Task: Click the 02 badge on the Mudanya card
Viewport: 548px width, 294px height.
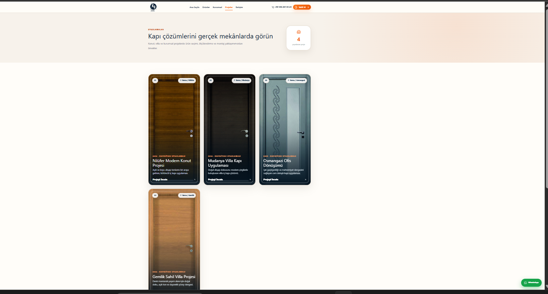Action: (x=211, y=80)
